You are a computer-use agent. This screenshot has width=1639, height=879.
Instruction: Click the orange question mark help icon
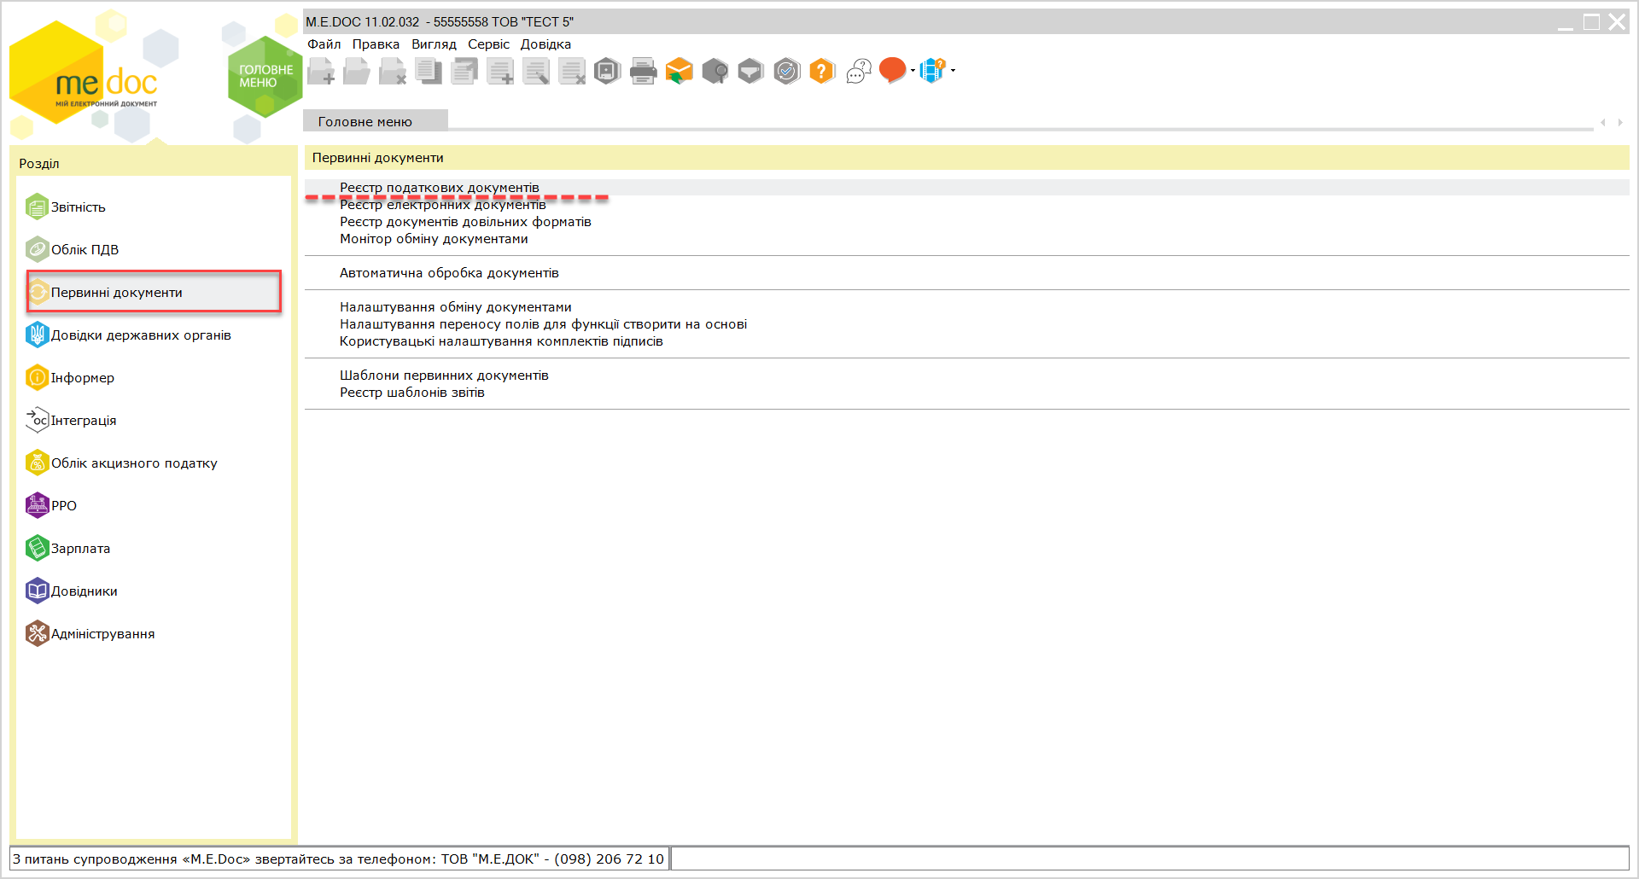[x=821, y=71]
